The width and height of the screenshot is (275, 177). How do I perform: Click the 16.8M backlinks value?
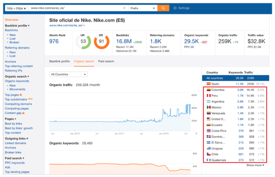click(124, 41)
